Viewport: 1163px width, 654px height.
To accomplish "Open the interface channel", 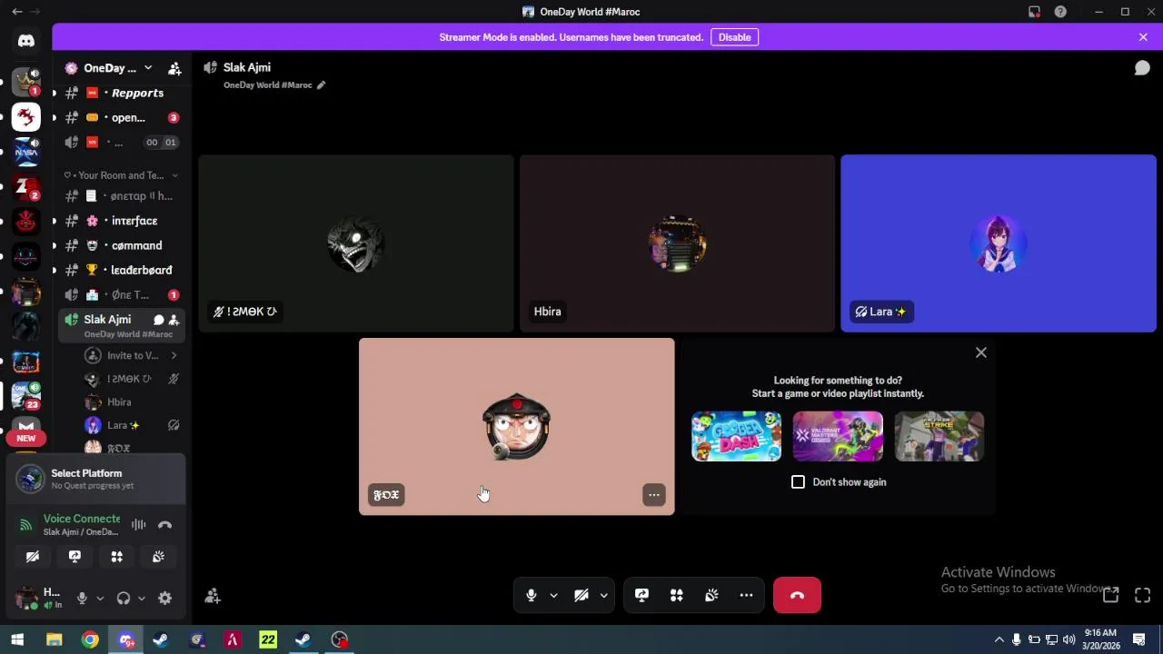I will pyautogui.click(x=121, y=221).
